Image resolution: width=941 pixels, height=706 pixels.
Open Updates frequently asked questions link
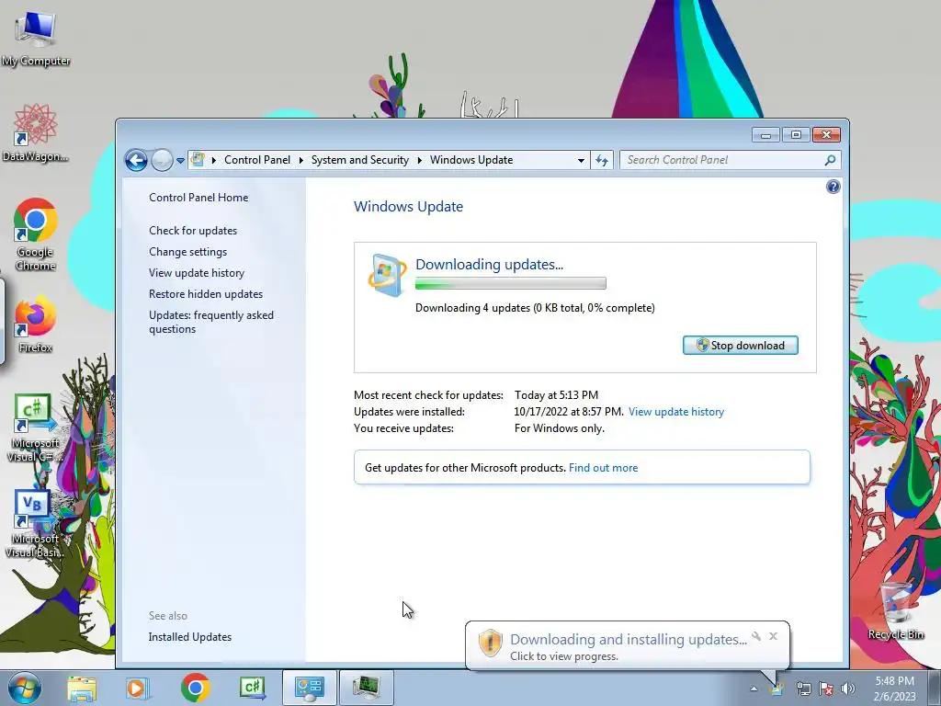[211, 322]
